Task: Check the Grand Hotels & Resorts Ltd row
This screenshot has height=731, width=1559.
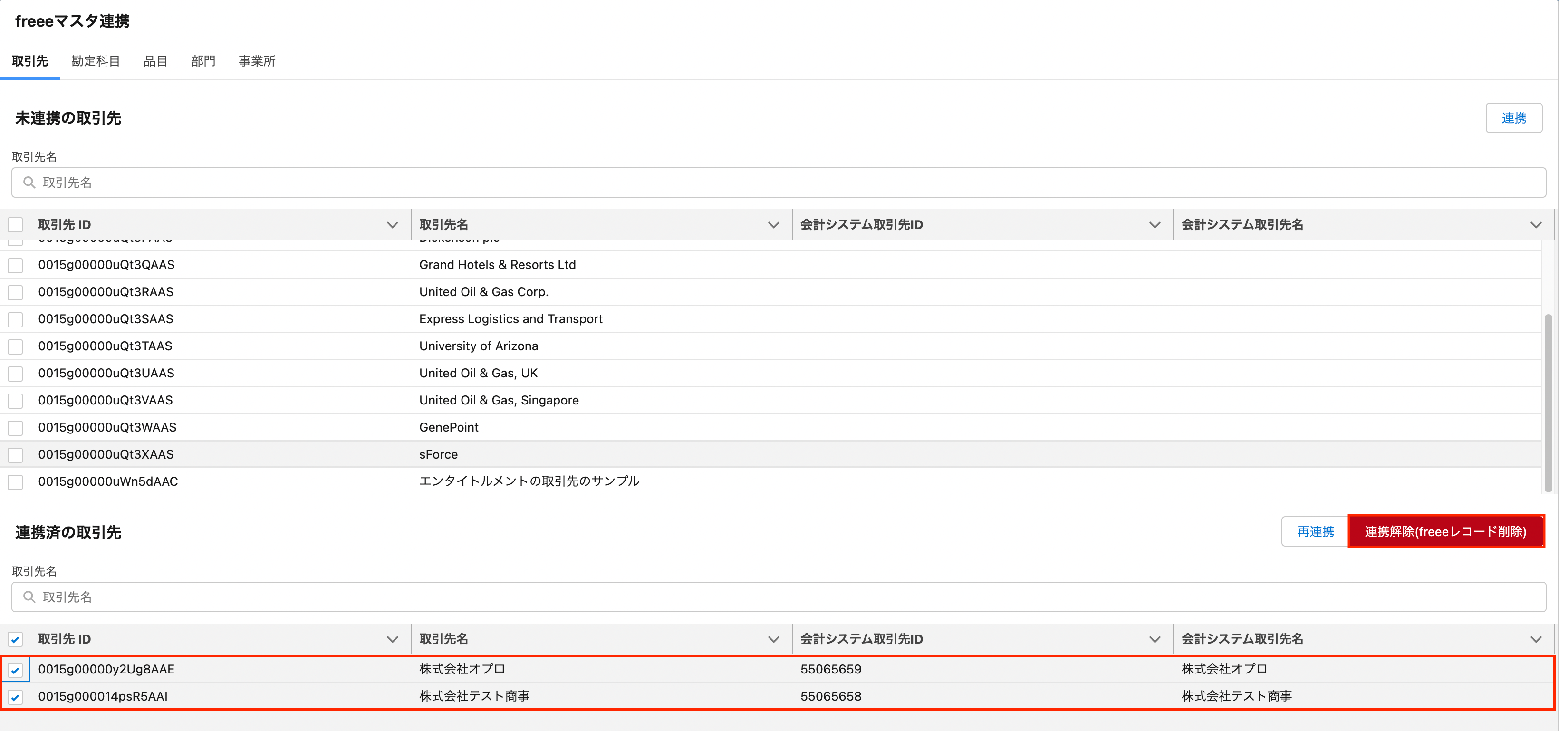Action: click(15, 265)
